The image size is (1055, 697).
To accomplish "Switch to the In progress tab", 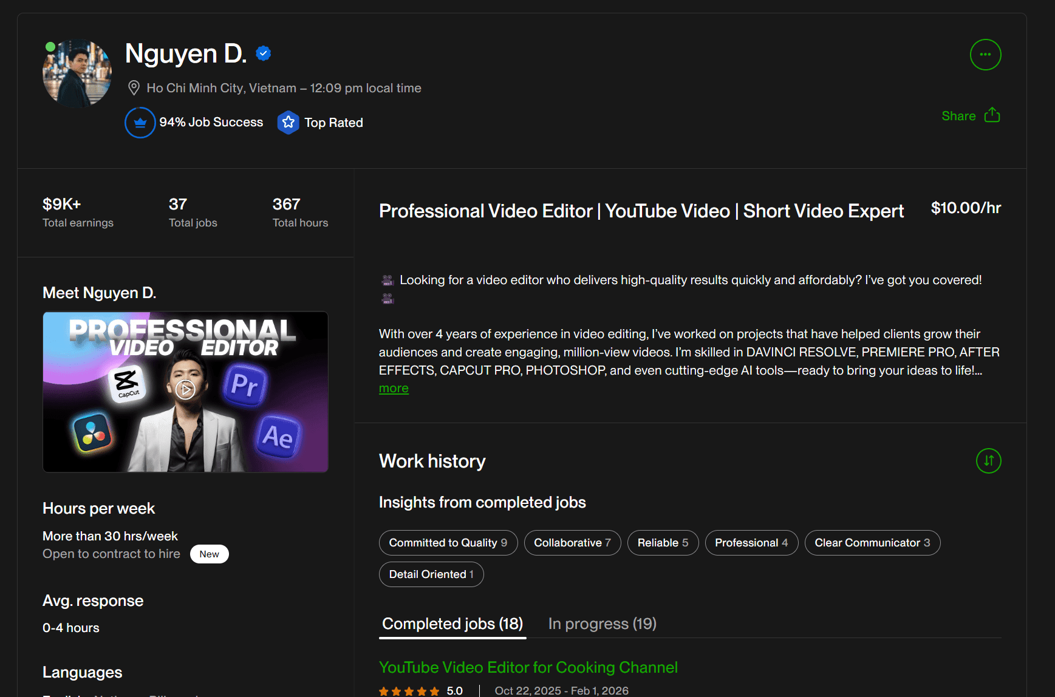I will tap(602, 624).
